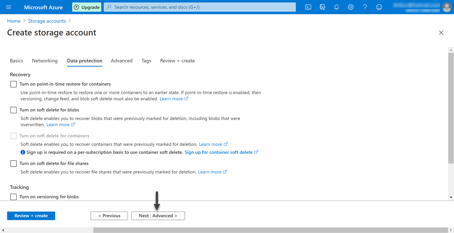Open the Review + create tab
Viewport: 454px width, 233px height.
click(x=177, y=61)
